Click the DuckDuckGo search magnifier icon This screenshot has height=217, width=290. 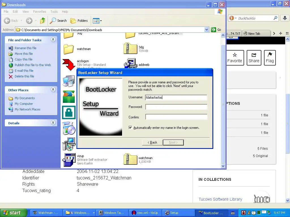[275, 18]
